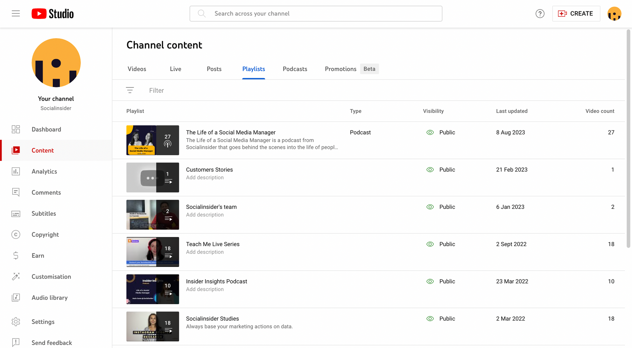
Task: Click the CREATE video button
Action: click(x=576, y=14)
